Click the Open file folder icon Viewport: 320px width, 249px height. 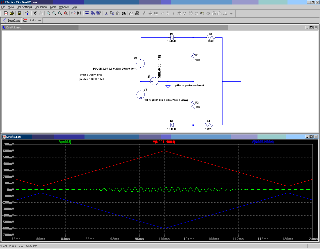point(12,13)
